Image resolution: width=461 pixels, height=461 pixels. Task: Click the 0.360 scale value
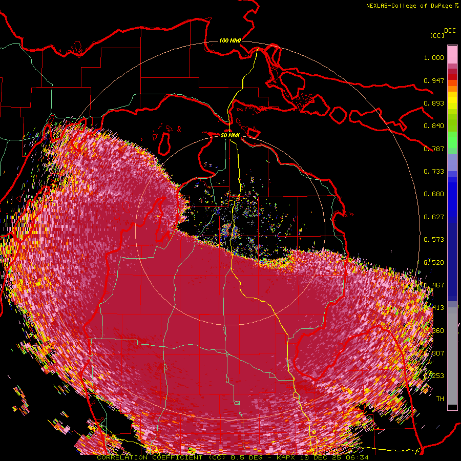[x=434, y=331]
